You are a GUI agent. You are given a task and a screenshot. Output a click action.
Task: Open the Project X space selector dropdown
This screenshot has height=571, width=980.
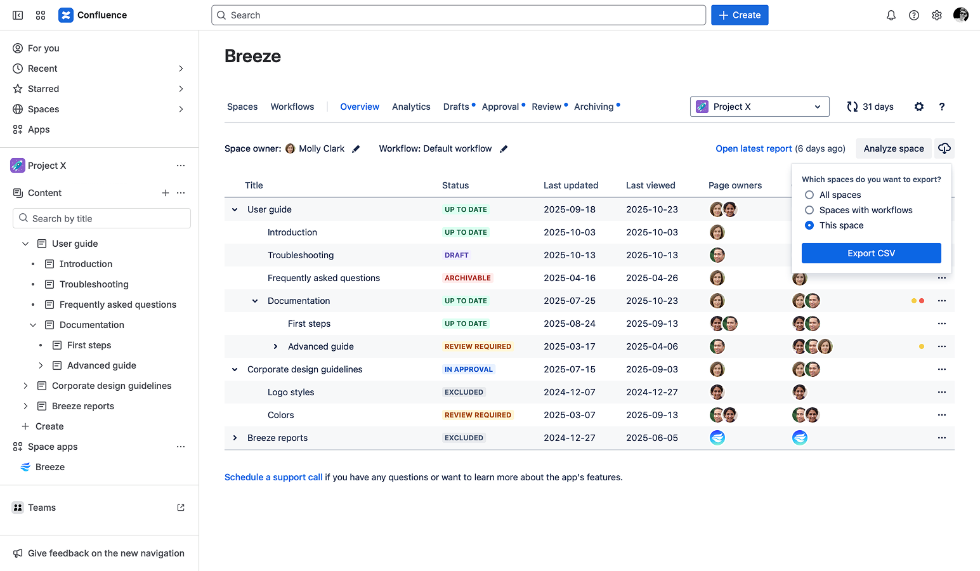point(759,107)
